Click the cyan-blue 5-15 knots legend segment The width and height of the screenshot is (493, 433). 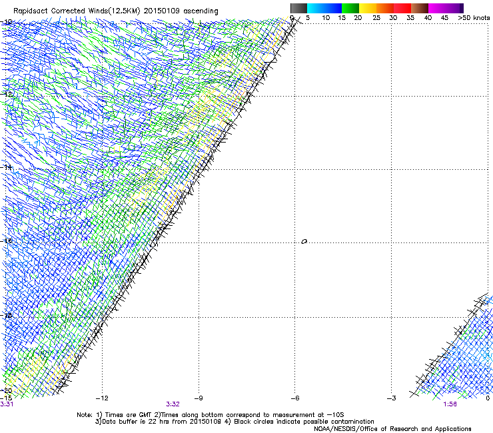pyautogui.click(x=324, y=8)
